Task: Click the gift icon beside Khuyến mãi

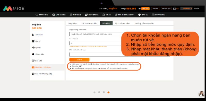Action: pyautogui.click(x=153, y=15)
